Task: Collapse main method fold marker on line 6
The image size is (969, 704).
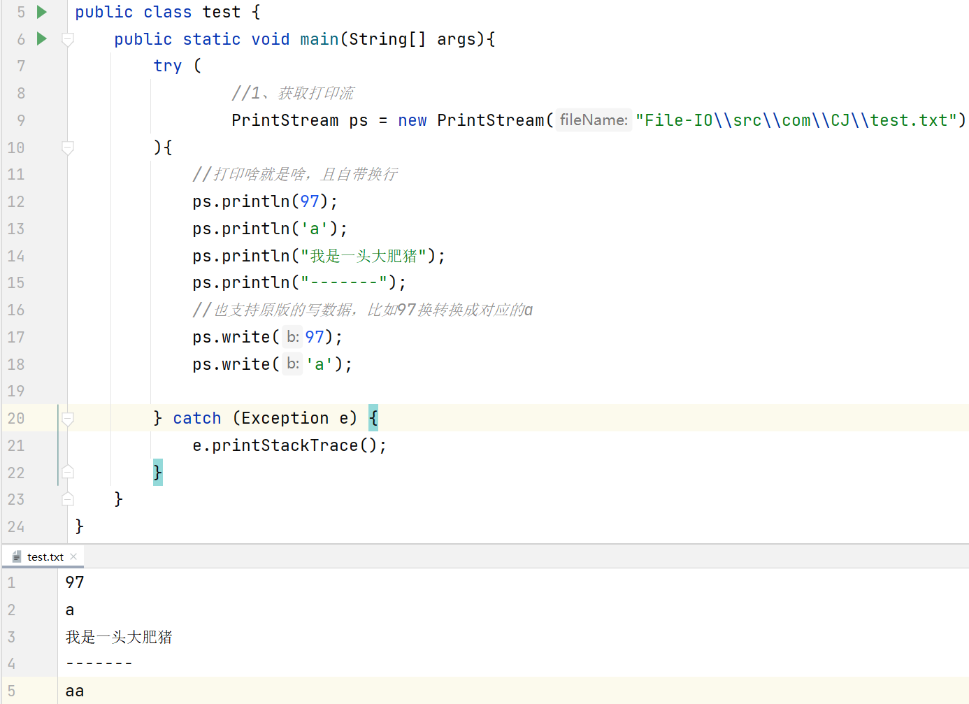Action: (68, 39)
